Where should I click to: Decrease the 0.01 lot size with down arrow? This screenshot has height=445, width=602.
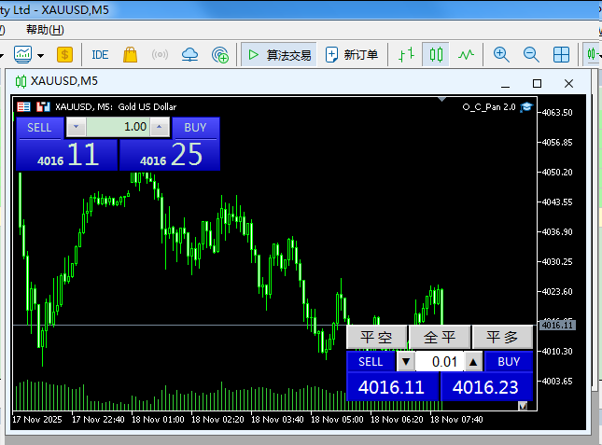point(406,361)
